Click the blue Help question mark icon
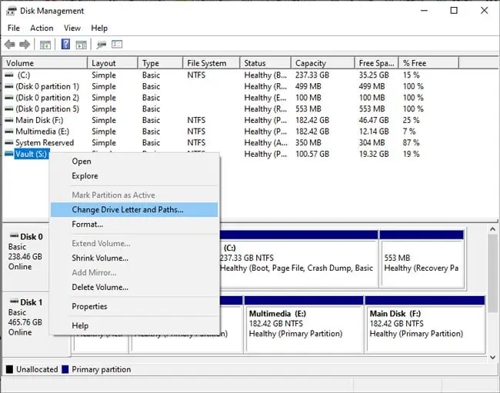Image resolution: width=500 pixels, height=393 pixels. [x=65, y=44]
